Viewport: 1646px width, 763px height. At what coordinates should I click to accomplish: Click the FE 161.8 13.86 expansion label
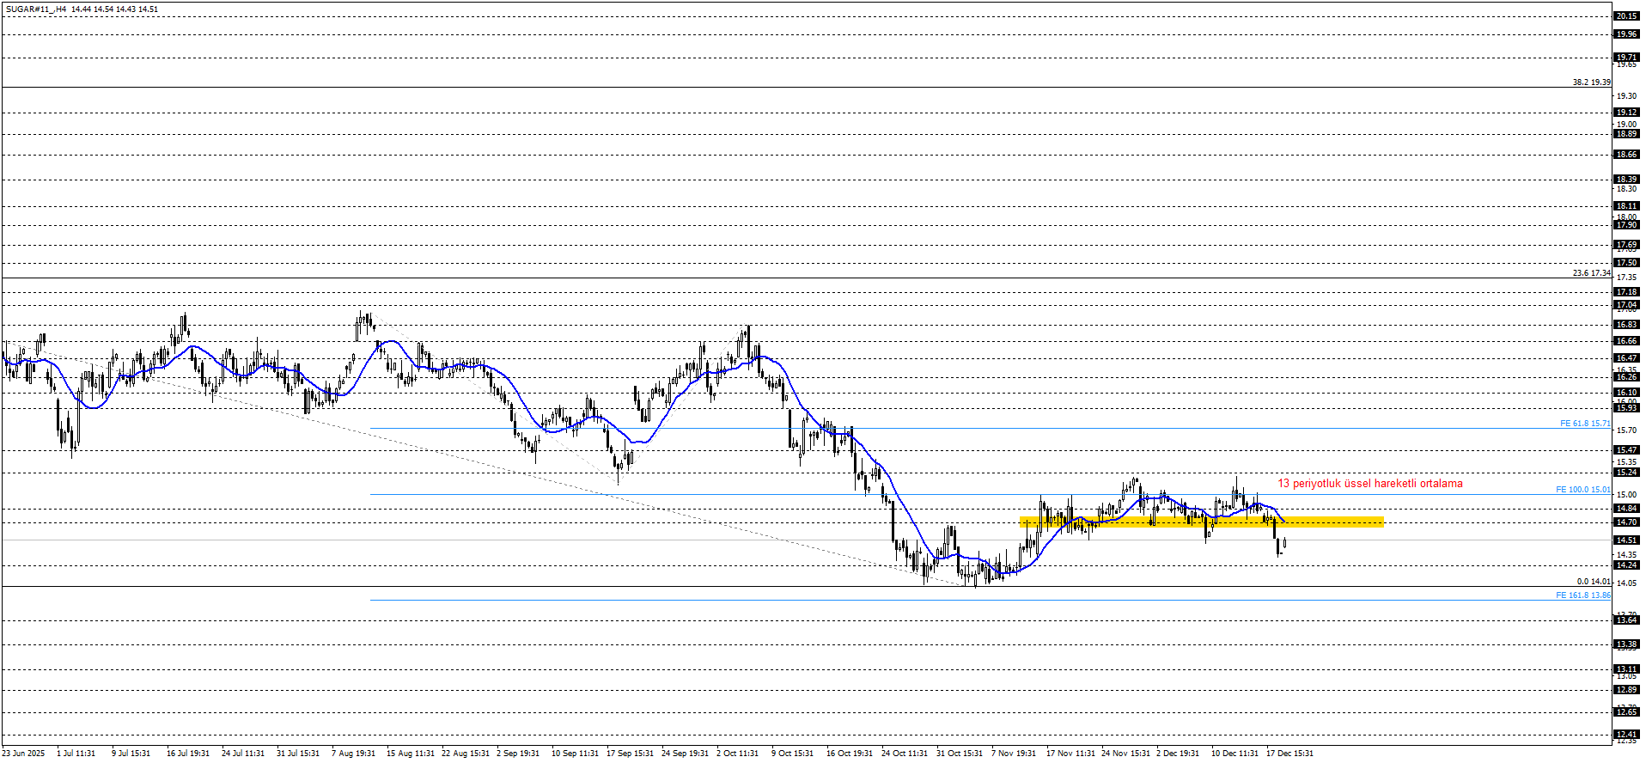(1582, 595)
